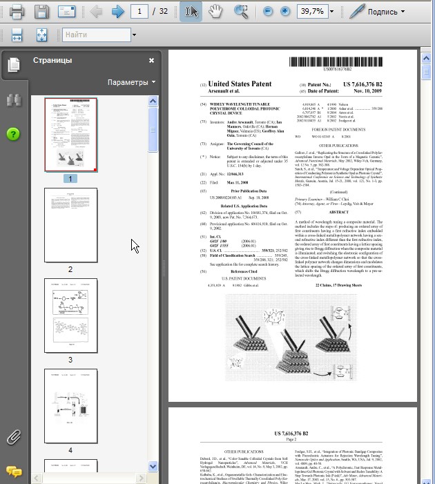Go to the next page using the blue arrow

coord(117,12)
